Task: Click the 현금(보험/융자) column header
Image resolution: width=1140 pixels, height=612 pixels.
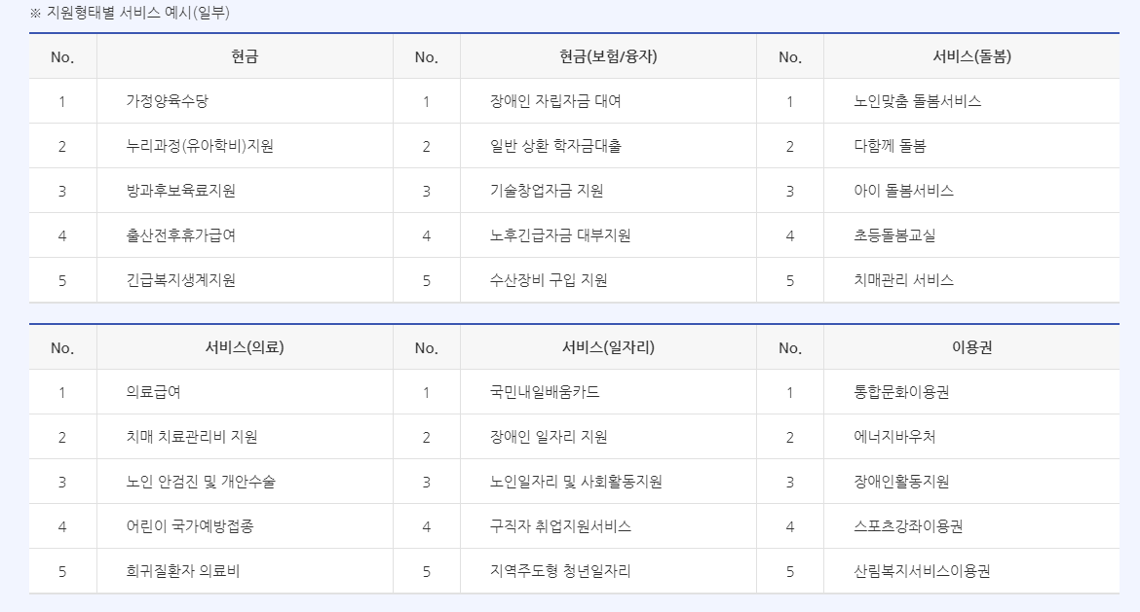Action: click(x=609, y=56)
